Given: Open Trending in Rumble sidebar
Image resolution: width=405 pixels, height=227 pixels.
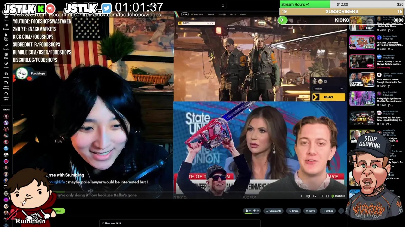Looking at the screenshot, I should pos(6,47).
